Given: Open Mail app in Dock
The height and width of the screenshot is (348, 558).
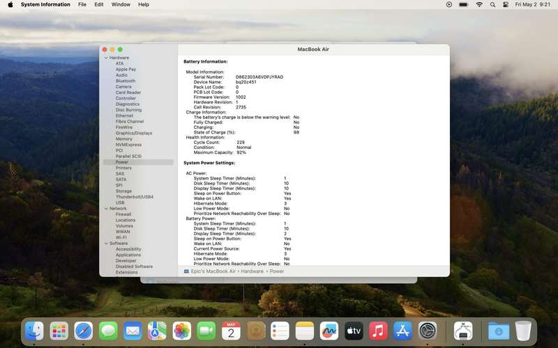Looking at the screenshot, I should coord(133,331).
